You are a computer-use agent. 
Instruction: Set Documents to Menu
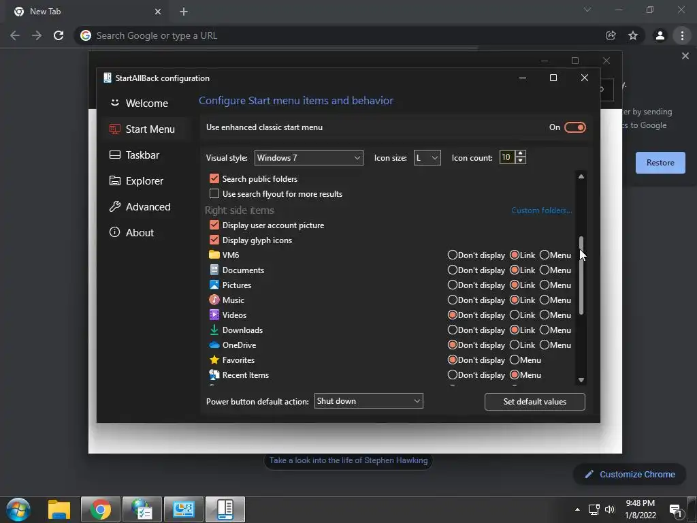click(x=545, y=270)
